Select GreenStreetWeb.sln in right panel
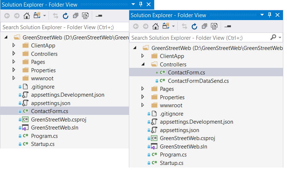 (184, 147)
